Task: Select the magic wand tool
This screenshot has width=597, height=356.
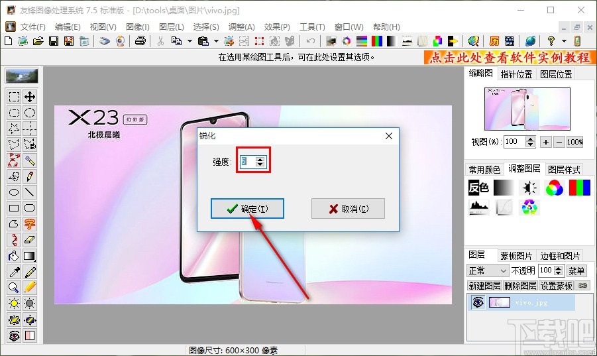Action: click(x=30, y=160)
